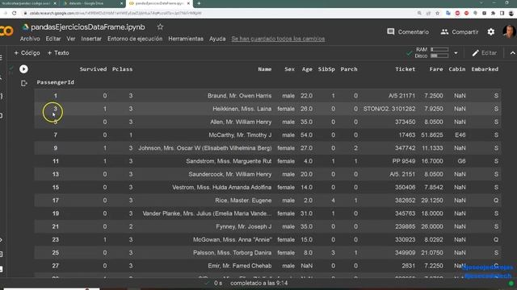Select 'Braund, Mr. Owen Harris' name cell
The image size is (517, 290).
tap(239, 96)
